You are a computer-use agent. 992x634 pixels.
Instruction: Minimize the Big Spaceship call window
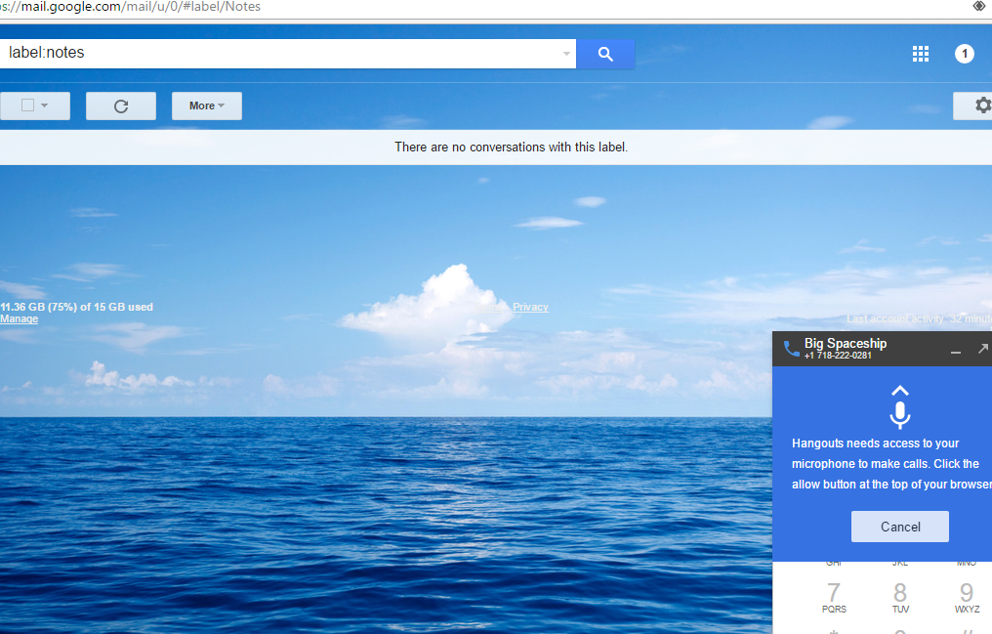955,350
